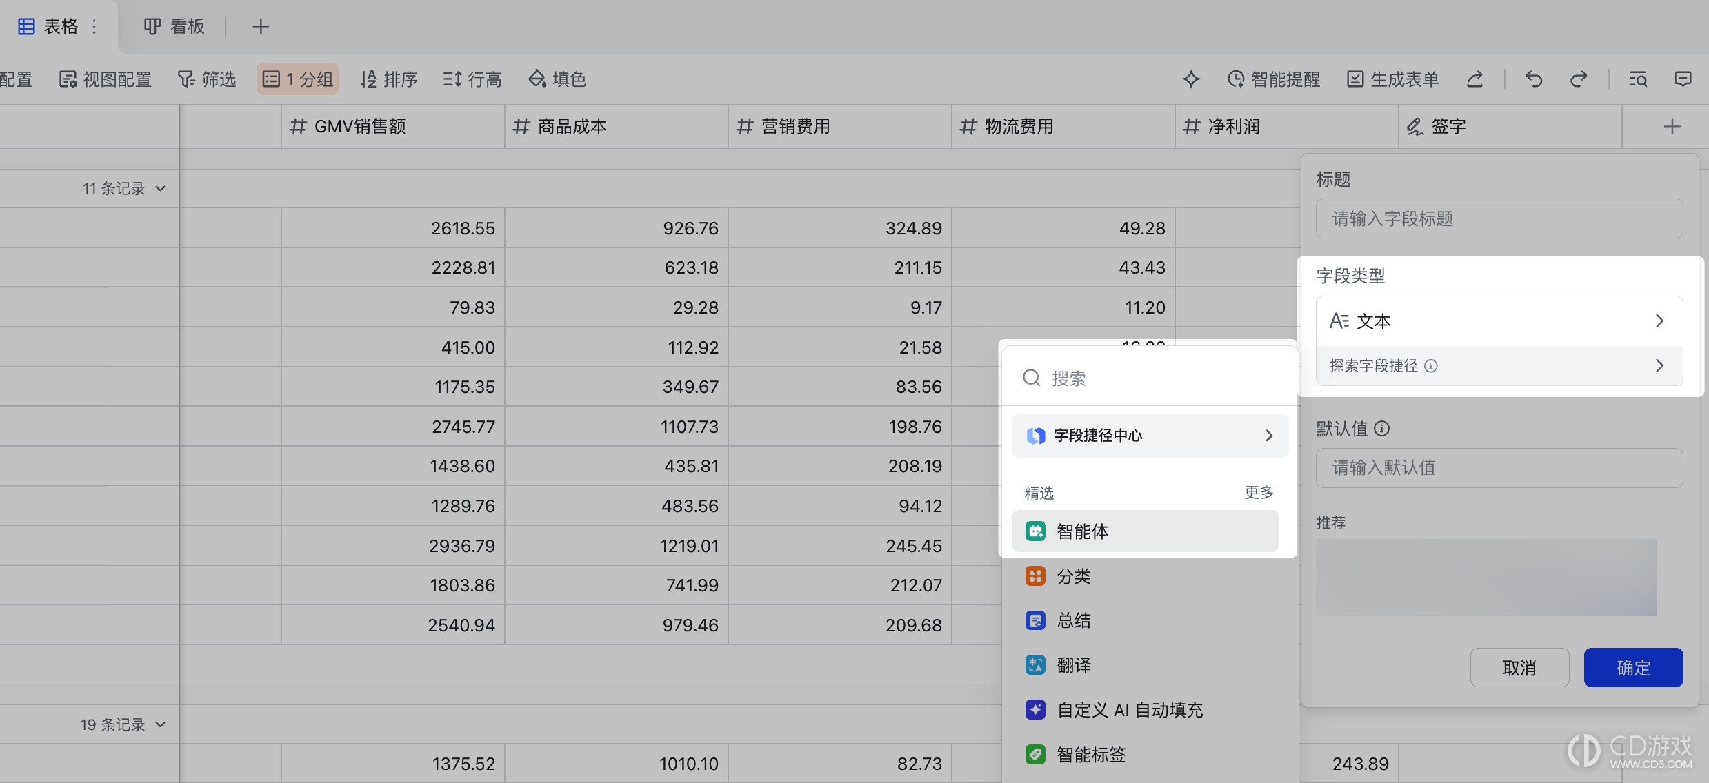Open the 字段捷径中心 entry
The width and height of the screenshot is (1709, 783).
pos(1150,436)
